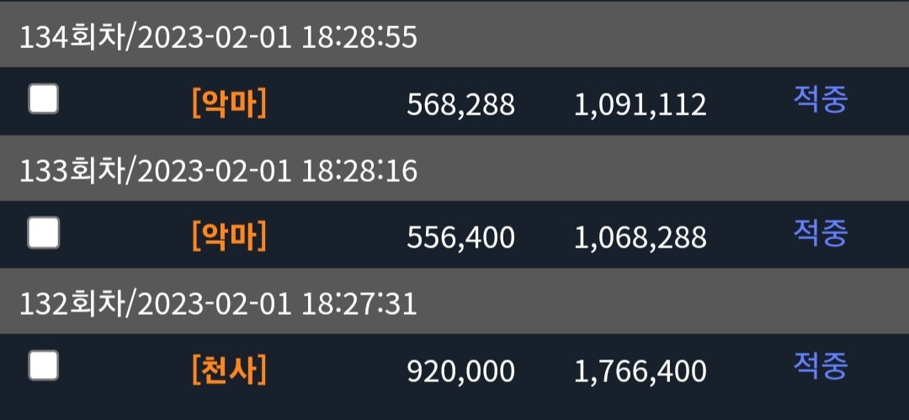Check the box for round 134 bet

[x=44, y=99]
